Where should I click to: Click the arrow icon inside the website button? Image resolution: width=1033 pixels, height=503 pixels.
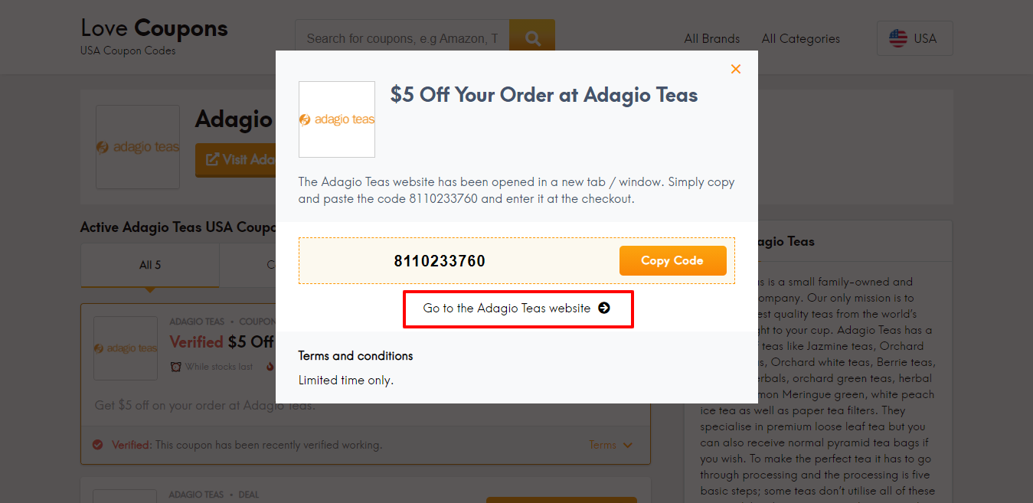pyautogui.click(x=604, y=308)
